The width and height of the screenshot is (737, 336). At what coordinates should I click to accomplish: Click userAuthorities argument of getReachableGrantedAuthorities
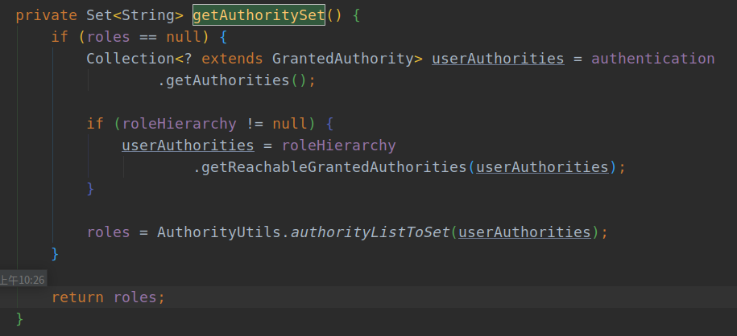click(x=542, y=167)
